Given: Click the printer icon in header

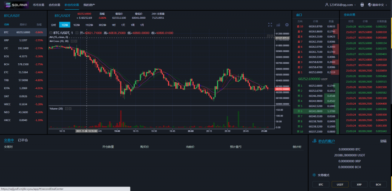Looking at the screenshot, I should [x=362, y=5].
